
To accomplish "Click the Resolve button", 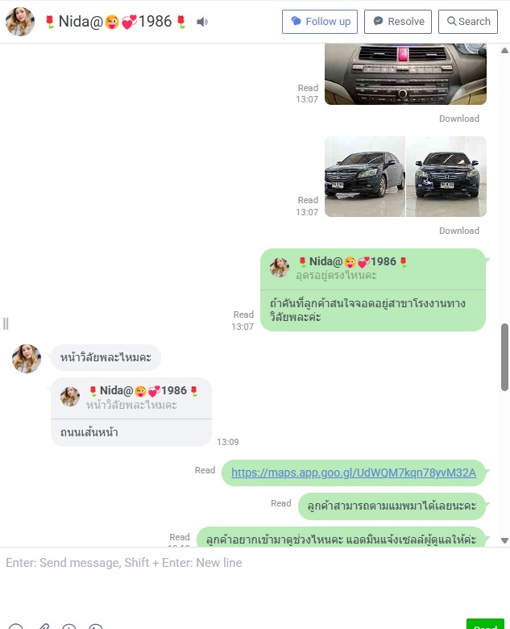I will click(x=398, y=22).
